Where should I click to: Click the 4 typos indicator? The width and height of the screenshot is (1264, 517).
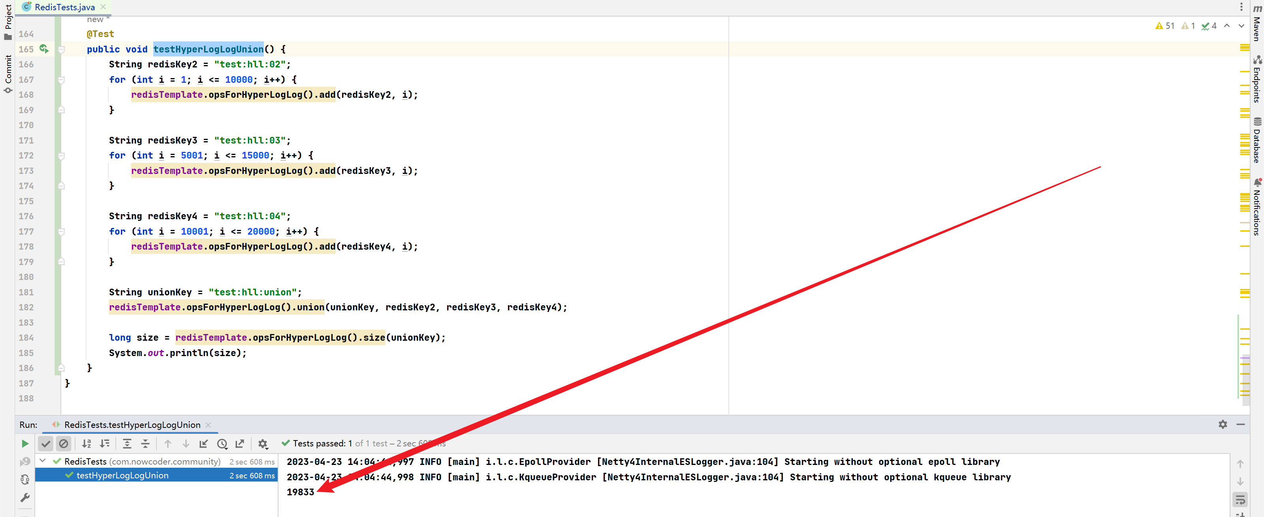coord(1209,26)
